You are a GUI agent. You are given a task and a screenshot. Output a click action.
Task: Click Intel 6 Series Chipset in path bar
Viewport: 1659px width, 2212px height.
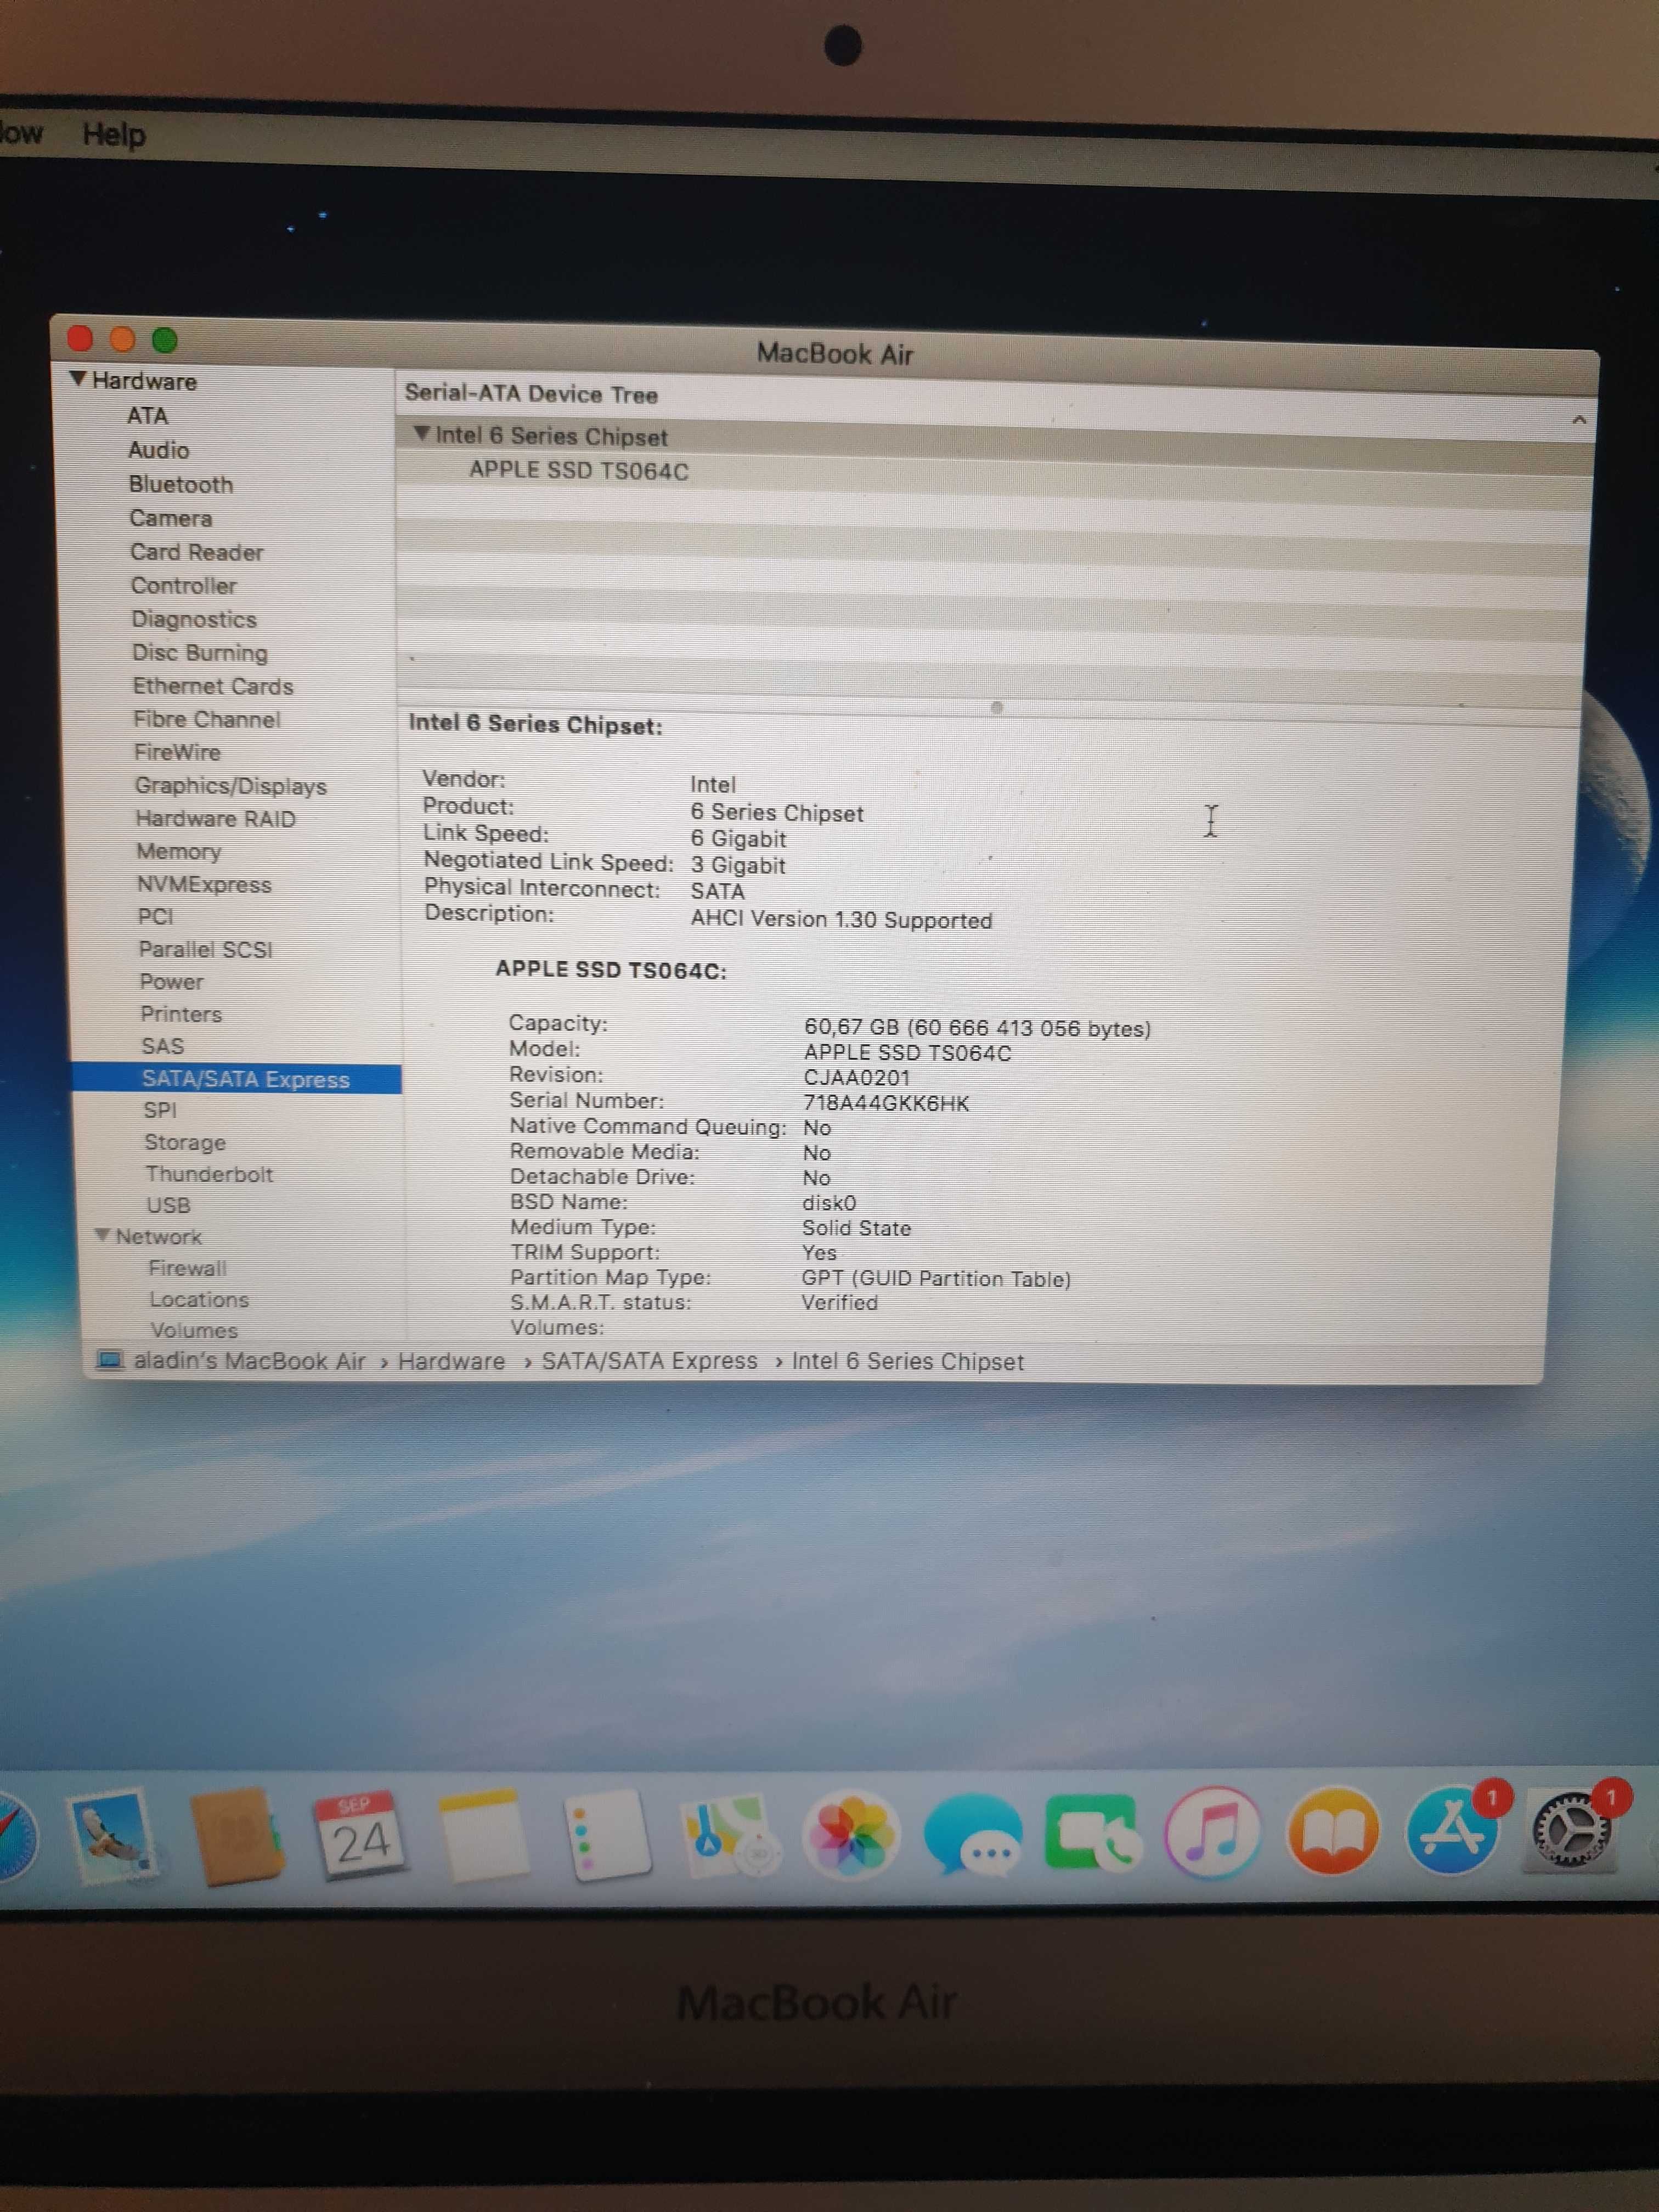point(907,1361)
